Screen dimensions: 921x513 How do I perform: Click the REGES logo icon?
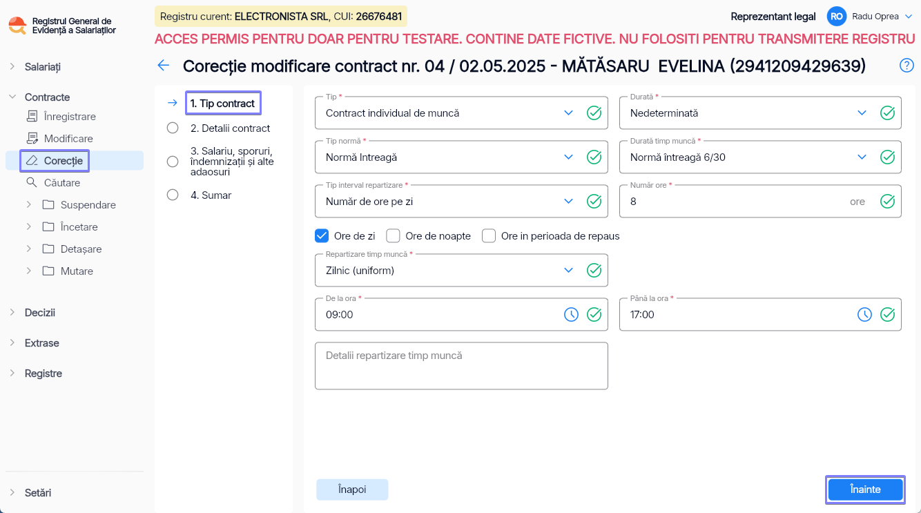(17, 26)
